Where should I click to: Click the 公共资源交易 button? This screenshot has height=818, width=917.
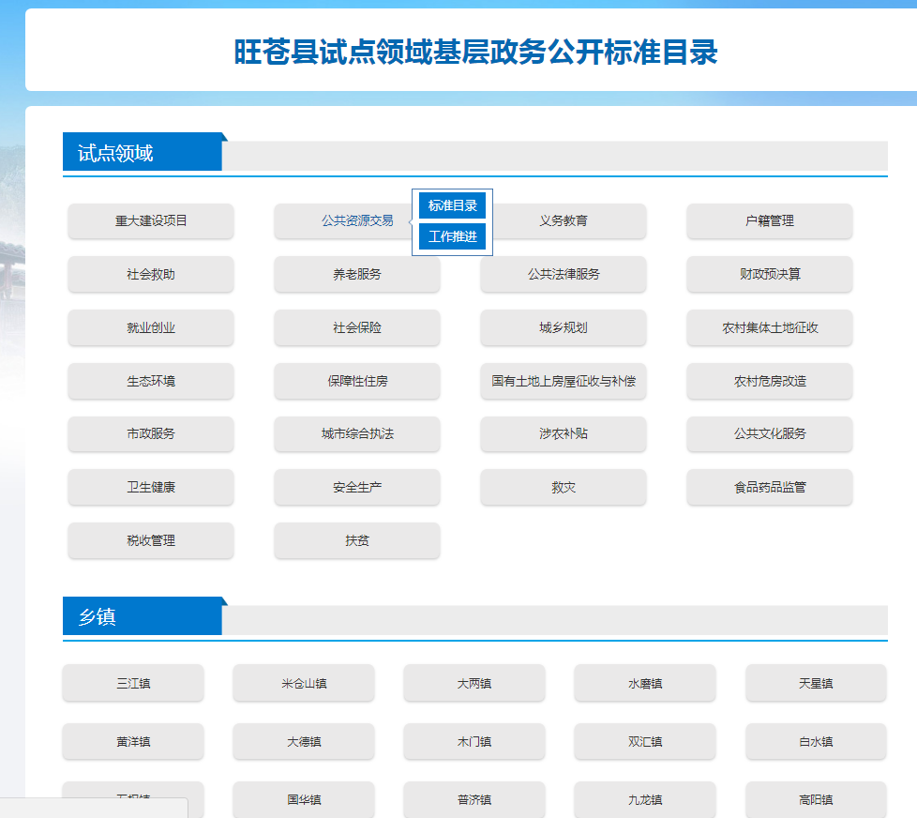click(356, 221)
